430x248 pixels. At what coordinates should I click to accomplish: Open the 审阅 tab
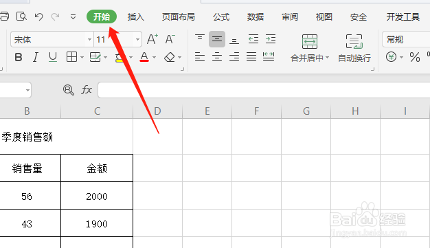pos(290,17)
